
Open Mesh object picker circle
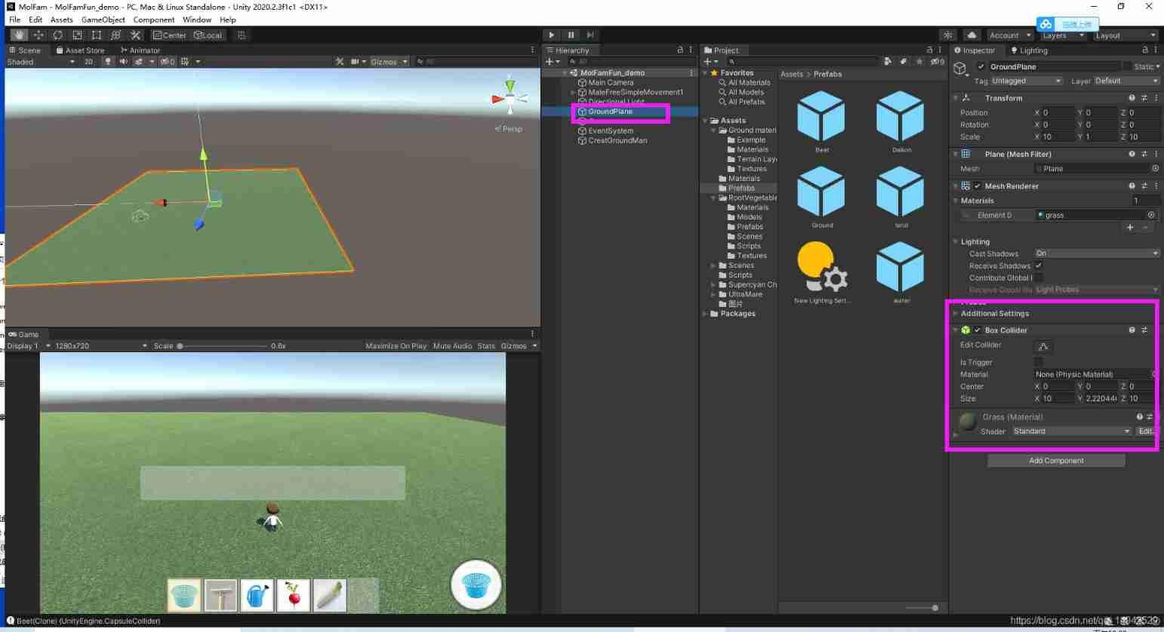pyautogui.click(x=1155, y=168)
